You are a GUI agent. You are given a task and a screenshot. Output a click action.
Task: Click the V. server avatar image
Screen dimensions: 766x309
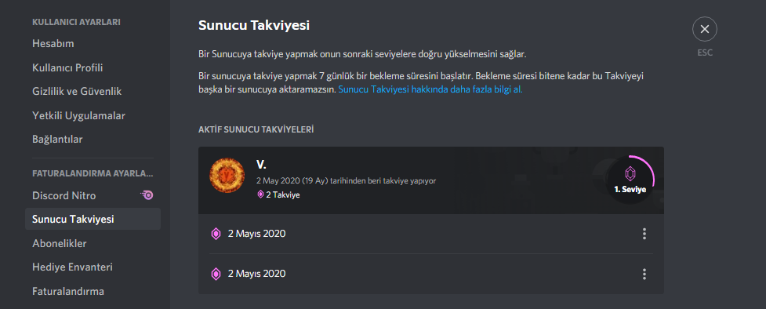227,176
